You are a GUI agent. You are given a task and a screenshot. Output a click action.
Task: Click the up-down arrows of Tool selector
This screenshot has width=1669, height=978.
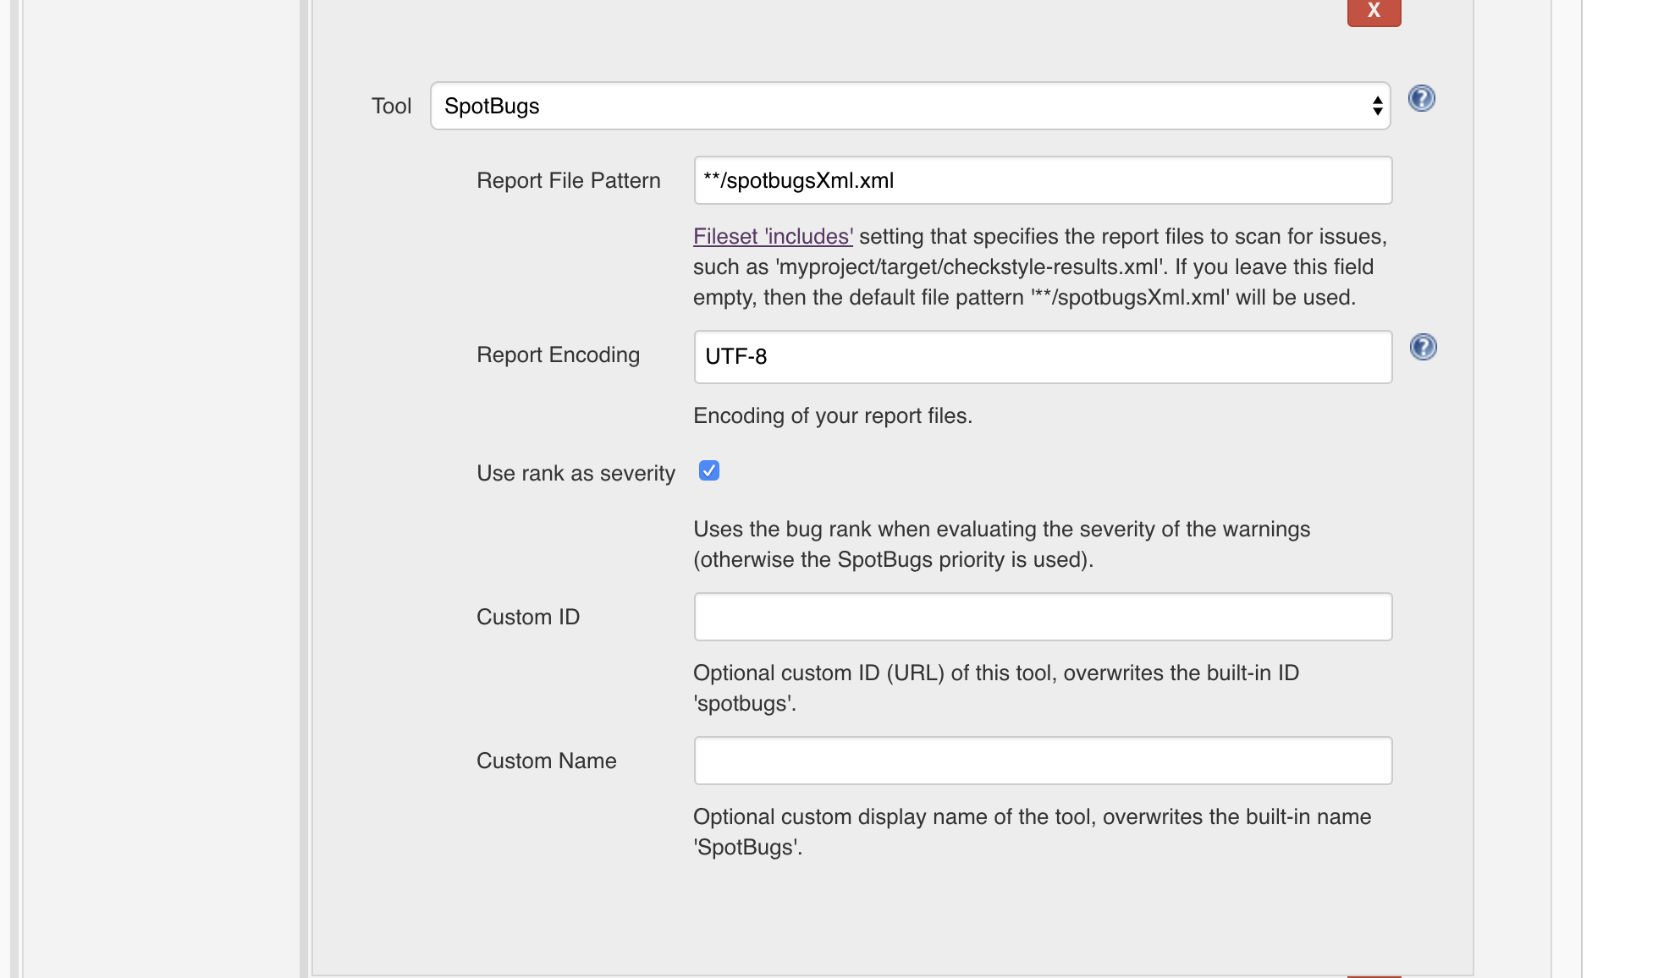coord(1377,106)
